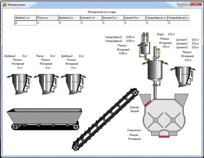Click the Мнемосхема window title icon
This screenshot has width=204, height=158.
click(x=4, y=5)
